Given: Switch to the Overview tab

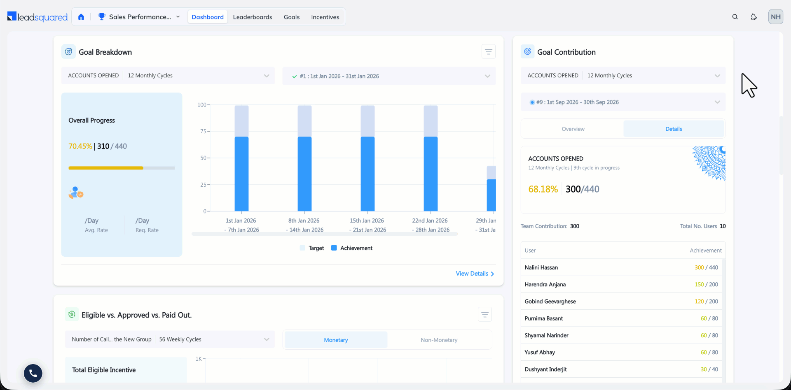Looking at the screenshot, I should (x=573, y=129).
